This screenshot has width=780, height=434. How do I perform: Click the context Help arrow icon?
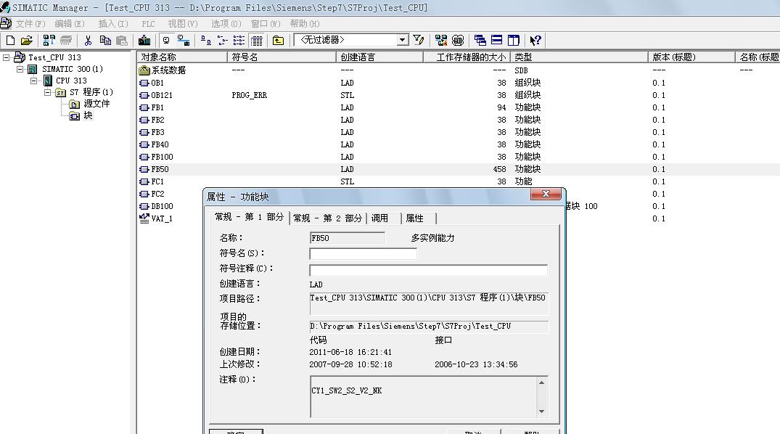(x=535, y=41)
